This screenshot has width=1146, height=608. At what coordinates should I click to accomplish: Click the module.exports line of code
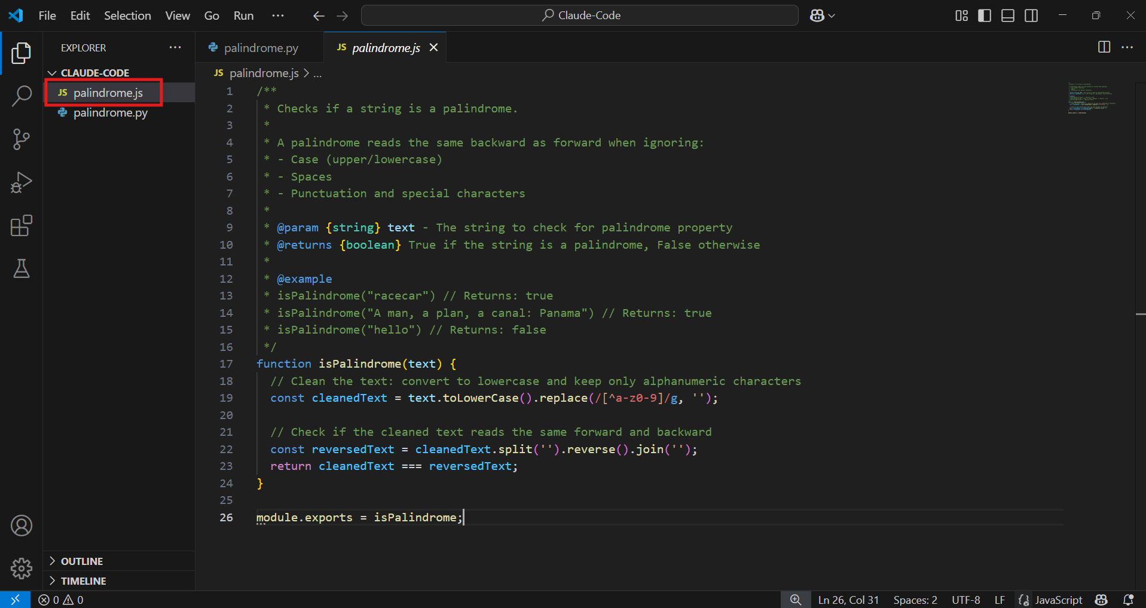pyautogui.click(x=359, y=518)
